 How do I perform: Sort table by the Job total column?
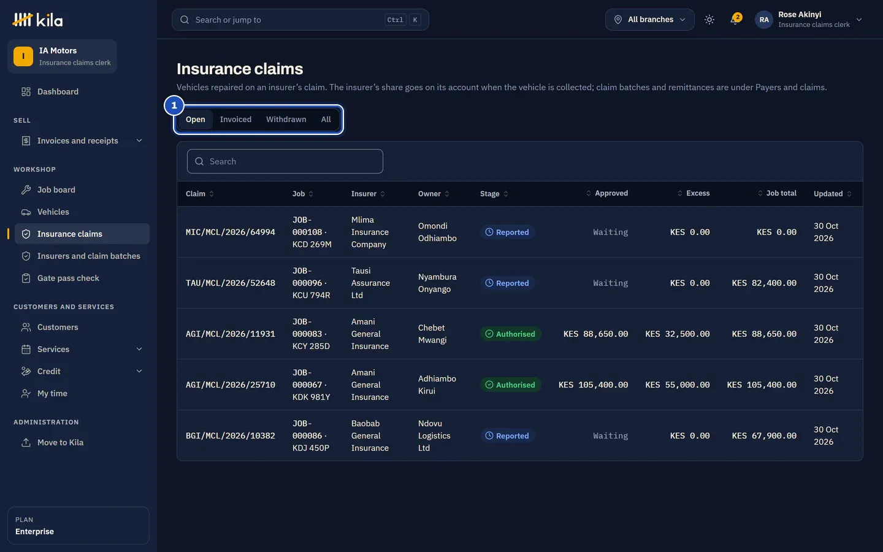tap(777, 193)
